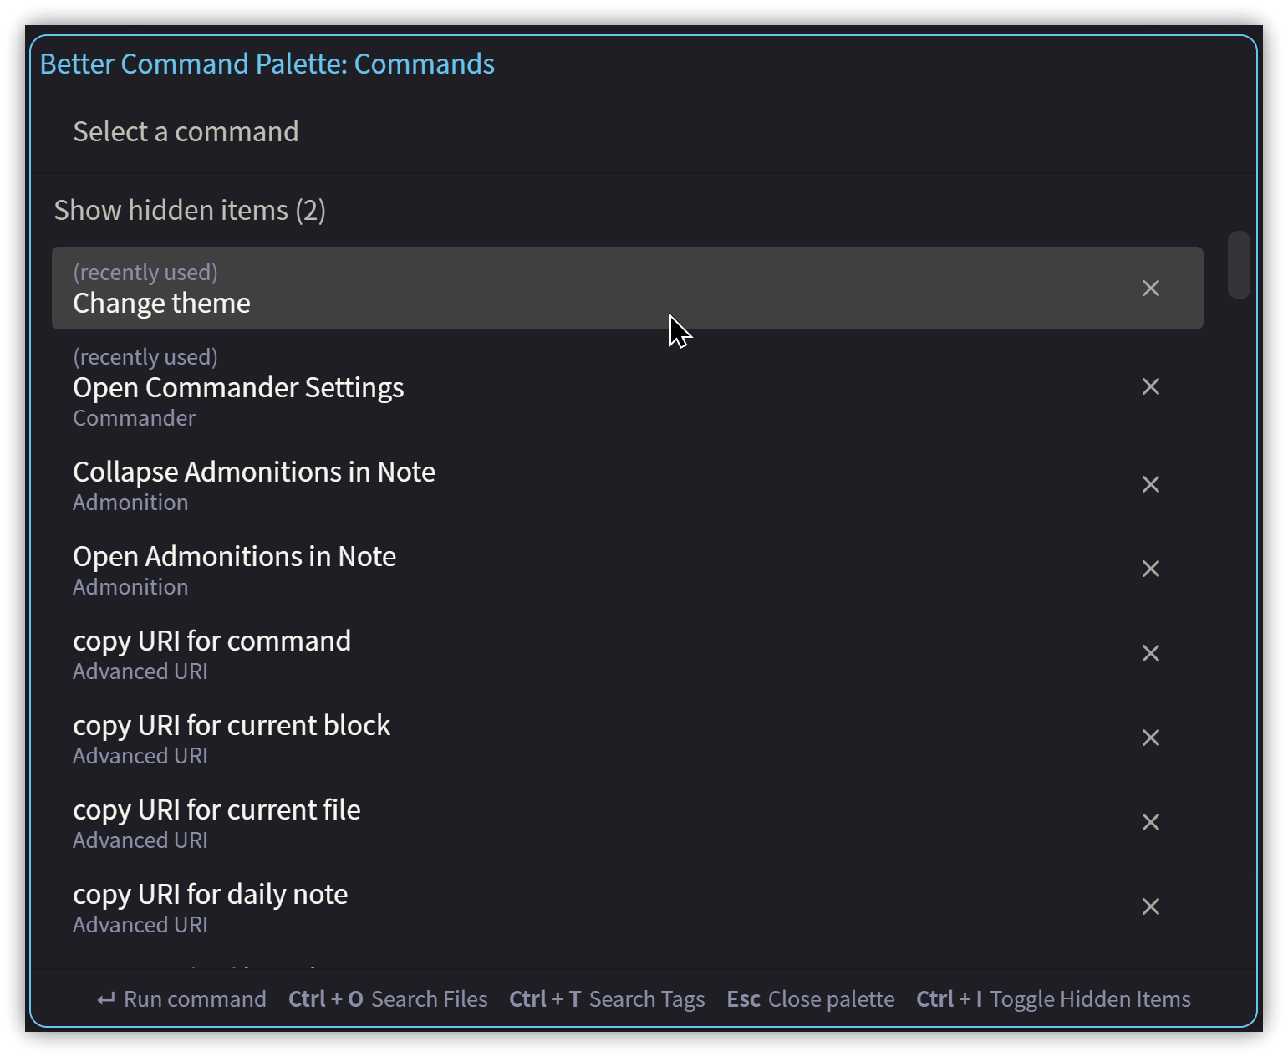
Task: Hide the copy URI for command entry
Action: click(x=1151, y=653)
